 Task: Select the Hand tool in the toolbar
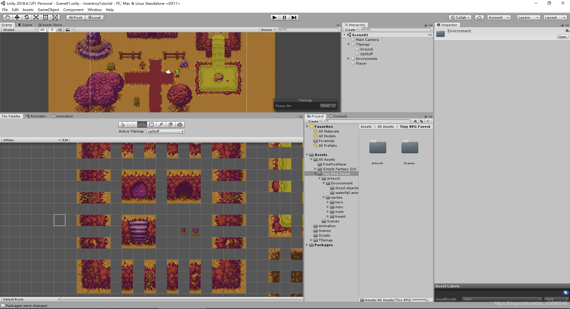pyautogui.click(x=7, y=17)
